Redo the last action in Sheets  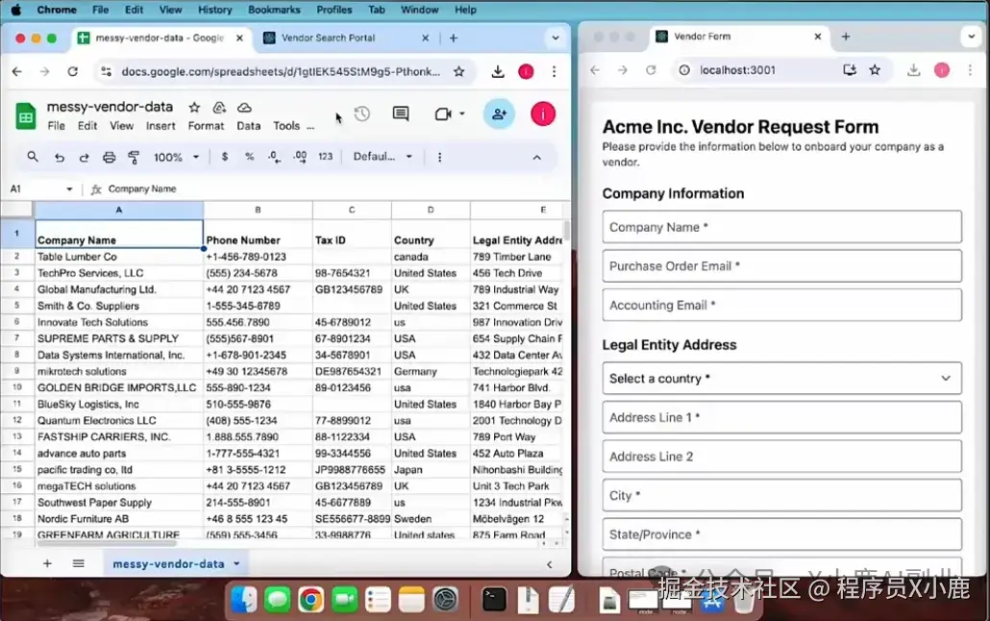pos(84,157)
